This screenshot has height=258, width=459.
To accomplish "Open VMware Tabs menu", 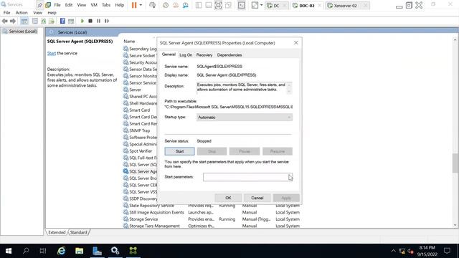I will coord(106,5).
